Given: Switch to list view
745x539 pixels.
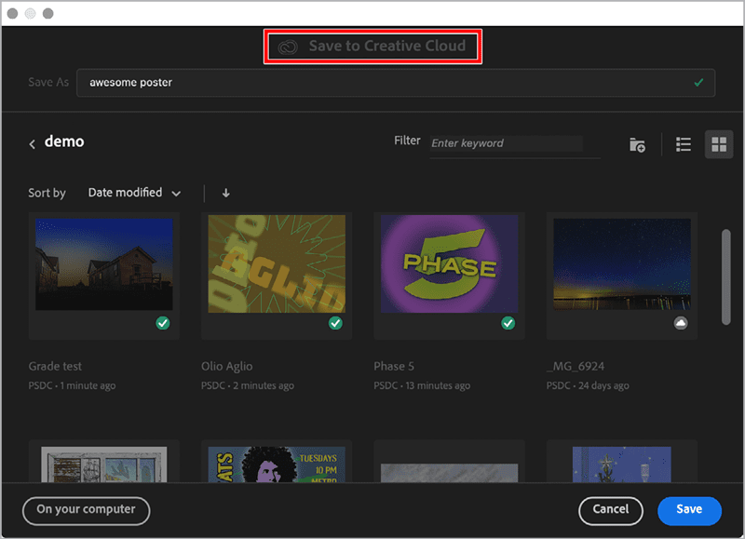Looking at the screenshot, I should pyautogui.click(x=684, y=144).
